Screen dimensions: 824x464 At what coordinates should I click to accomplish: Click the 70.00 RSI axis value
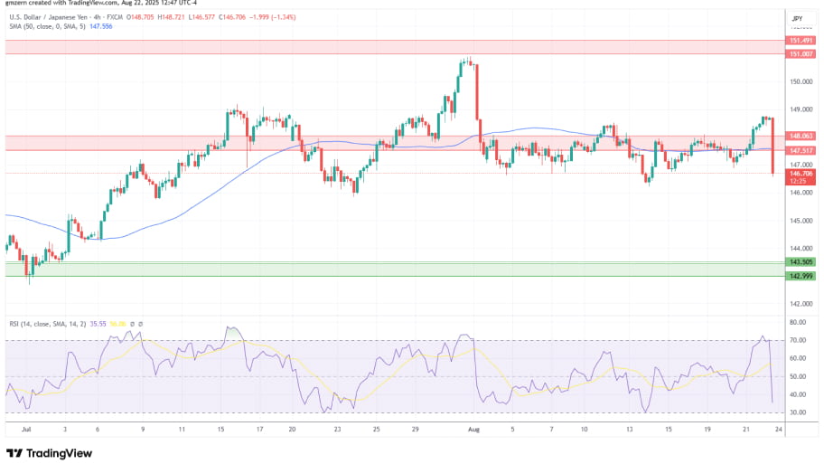tap(798, 340)
